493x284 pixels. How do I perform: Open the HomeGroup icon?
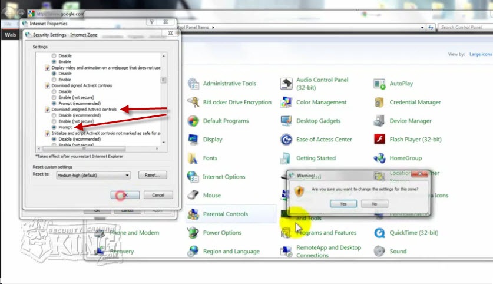(x=379, y=158)
